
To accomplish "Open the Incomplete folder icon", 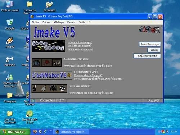I will pos(10,98).
